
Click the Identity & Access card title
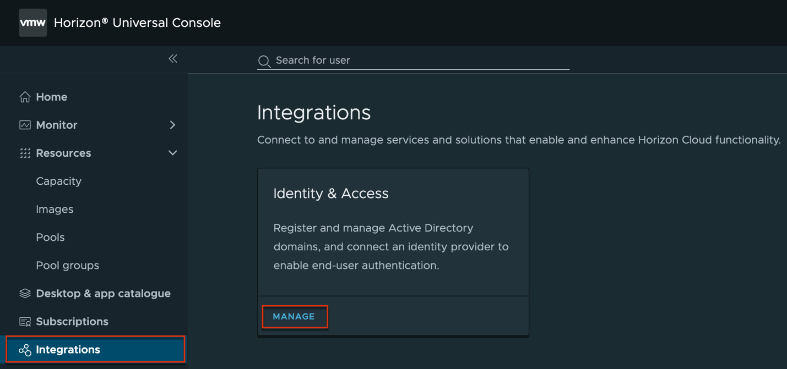(x=331, y=194)
